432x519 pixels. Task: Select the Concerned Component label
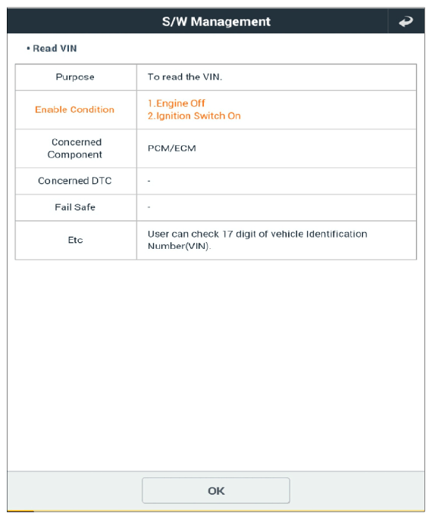coord(75,148)
